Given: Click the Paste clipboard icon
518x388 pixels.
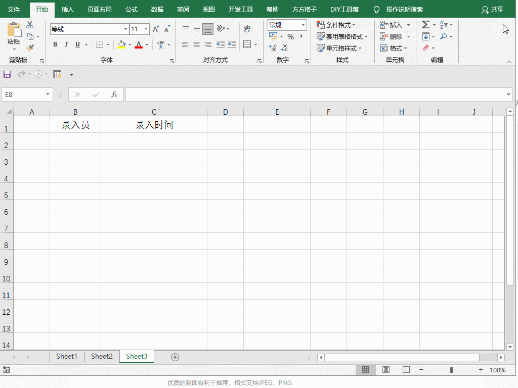Looking at the screenshot, I should tap(14, 29).
